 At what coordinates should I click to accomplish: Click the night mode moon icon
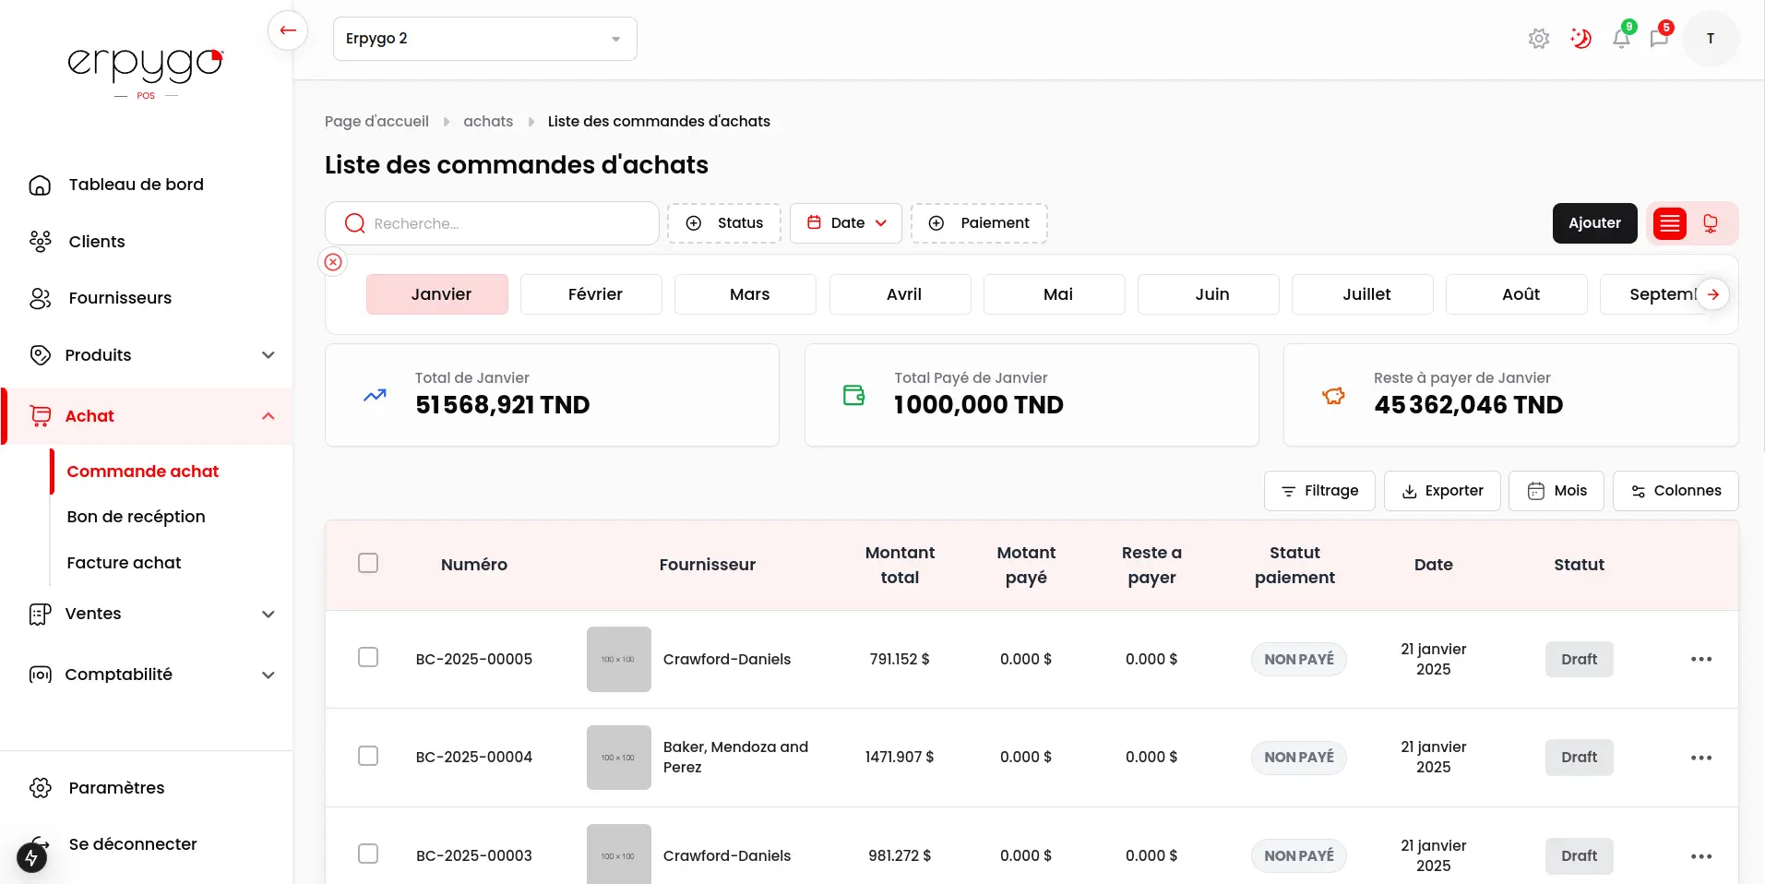coord(1580,39)
